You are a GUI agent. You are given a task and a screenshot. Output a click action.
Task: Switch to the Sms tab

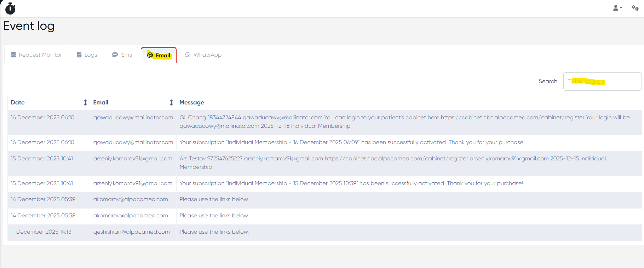click(122, 55)
